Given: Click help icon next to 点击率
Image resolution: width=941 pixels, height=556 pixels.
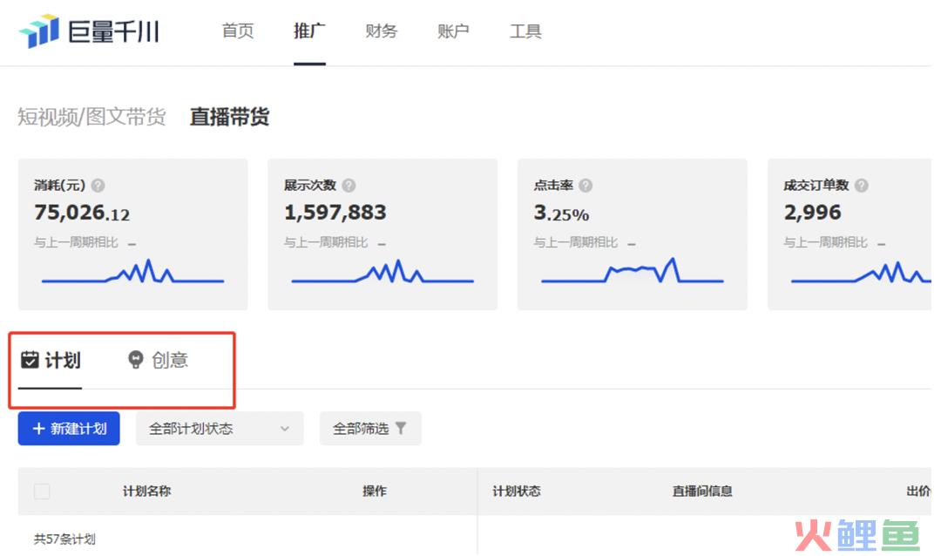Looking at the screenshot, I should pyautogui.click(x=586, y=186).
